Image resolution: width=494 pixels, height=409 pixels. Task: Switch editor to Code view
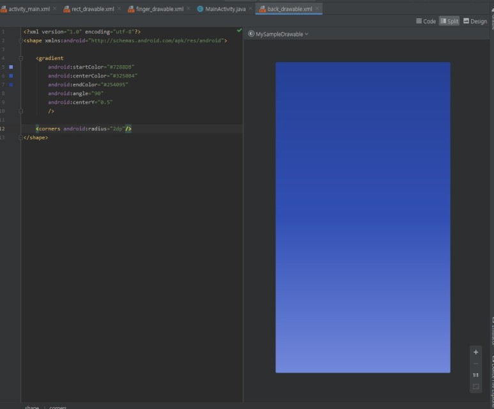[x=426, y=21]
